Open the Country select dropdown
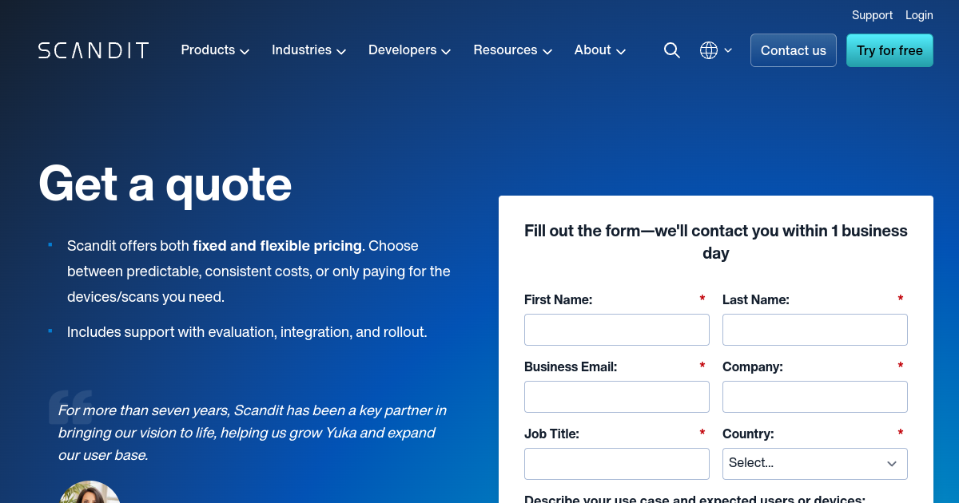 tap(814, 463)
